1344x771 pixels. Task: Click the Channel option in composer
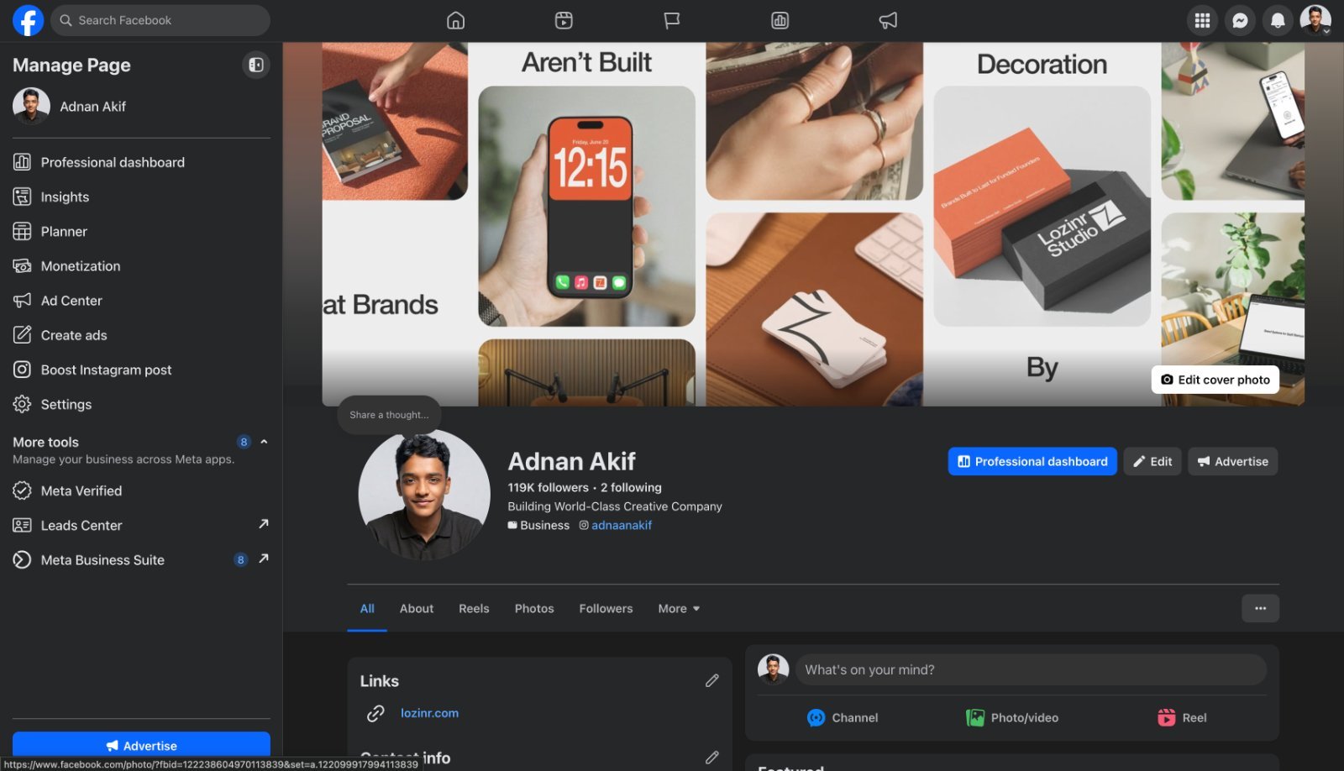843,717
